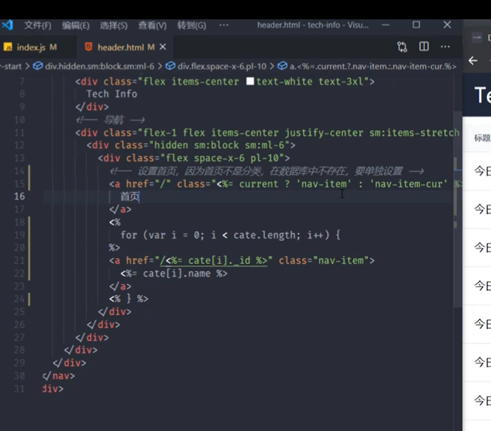
Task: Click the underlined href /<%= cate[i]._id %> link
Action: coord(213,261)
